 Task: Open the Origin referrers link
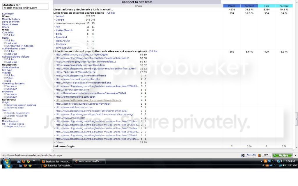click(6, 102)
